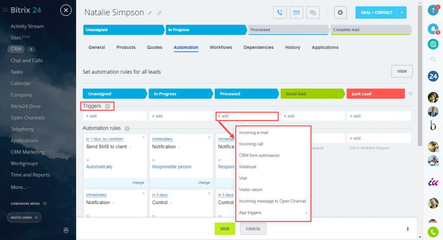Click the INVITE USERS button

pyautogui.click(x=24, y=217)
